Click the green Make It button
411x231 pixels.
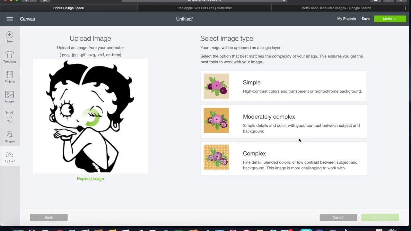[x=389, y=19]
